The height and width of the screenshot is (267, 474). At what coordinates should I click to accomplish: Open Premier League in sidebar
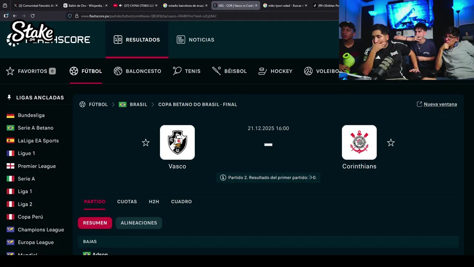pos(37,166)
